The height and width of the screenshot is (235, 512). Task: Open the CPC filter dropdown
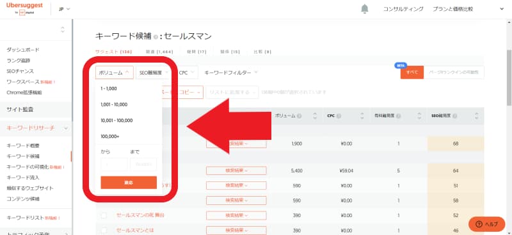click(186, 73)
